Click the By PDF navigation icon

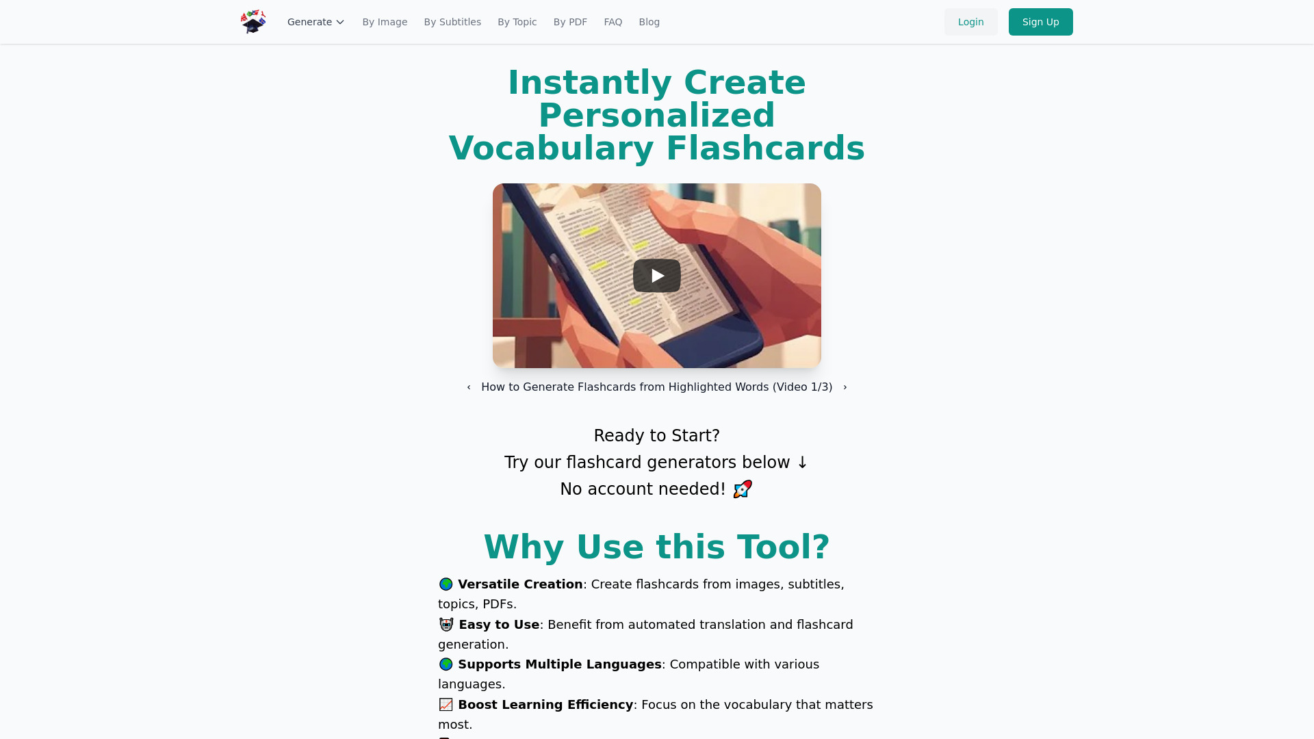[x=569, y=22]
